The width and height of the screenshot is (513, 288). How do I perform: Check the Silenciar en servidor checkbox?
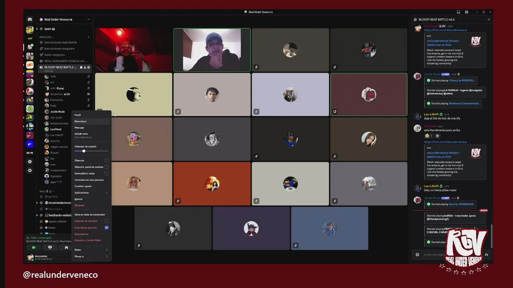click(x=106, y=221)
